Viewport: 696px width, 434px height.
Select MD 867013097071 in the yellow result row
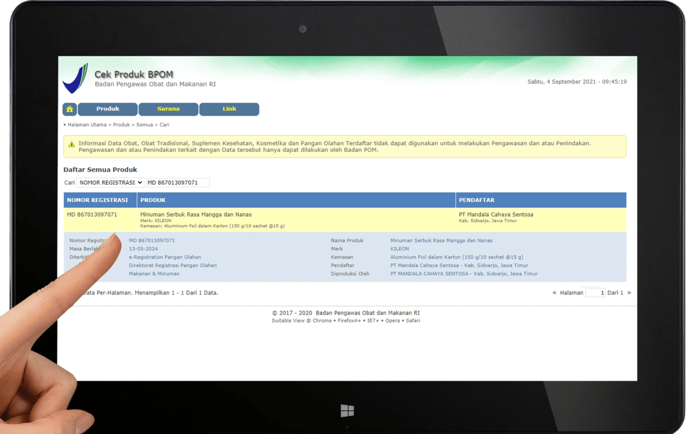tap(92, 214)
